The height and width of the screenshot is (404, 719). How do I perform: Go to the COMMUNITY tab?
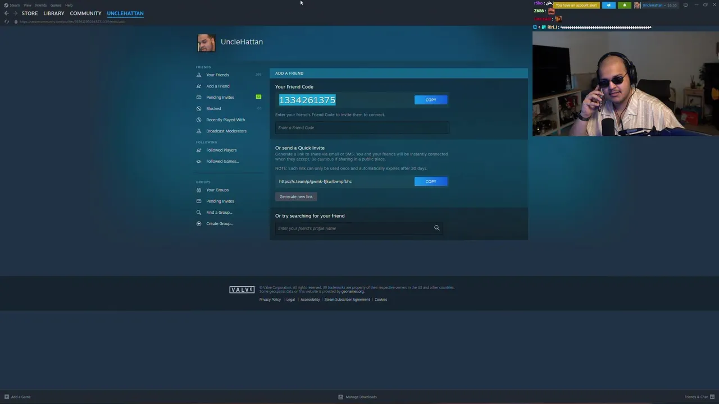click(85, 13)
